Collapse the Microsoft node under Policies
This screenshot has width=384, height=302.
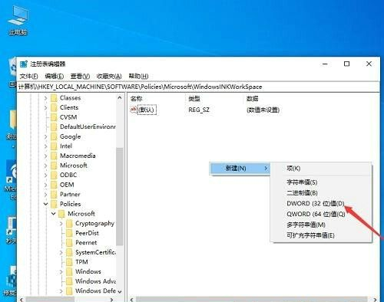(53, 214)
